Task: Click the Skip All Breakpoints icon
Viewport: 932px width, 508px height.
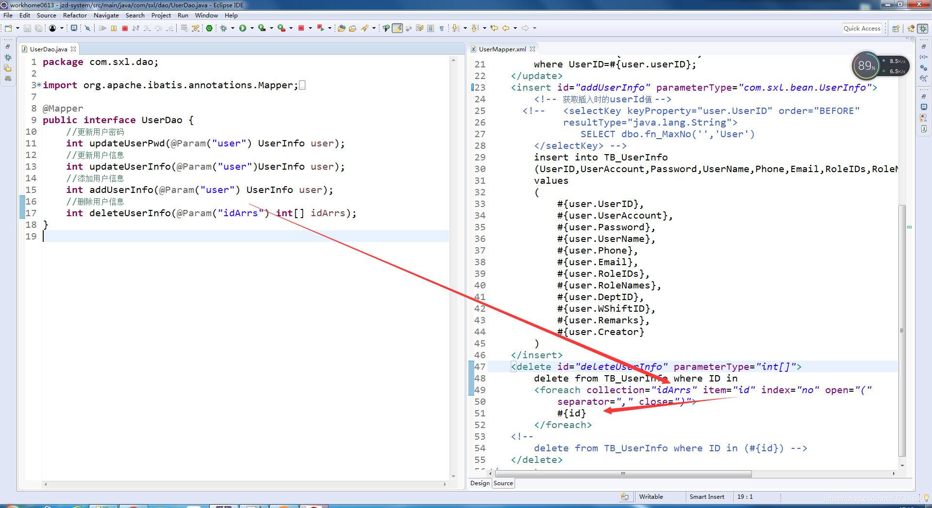Action: [87, 28]
